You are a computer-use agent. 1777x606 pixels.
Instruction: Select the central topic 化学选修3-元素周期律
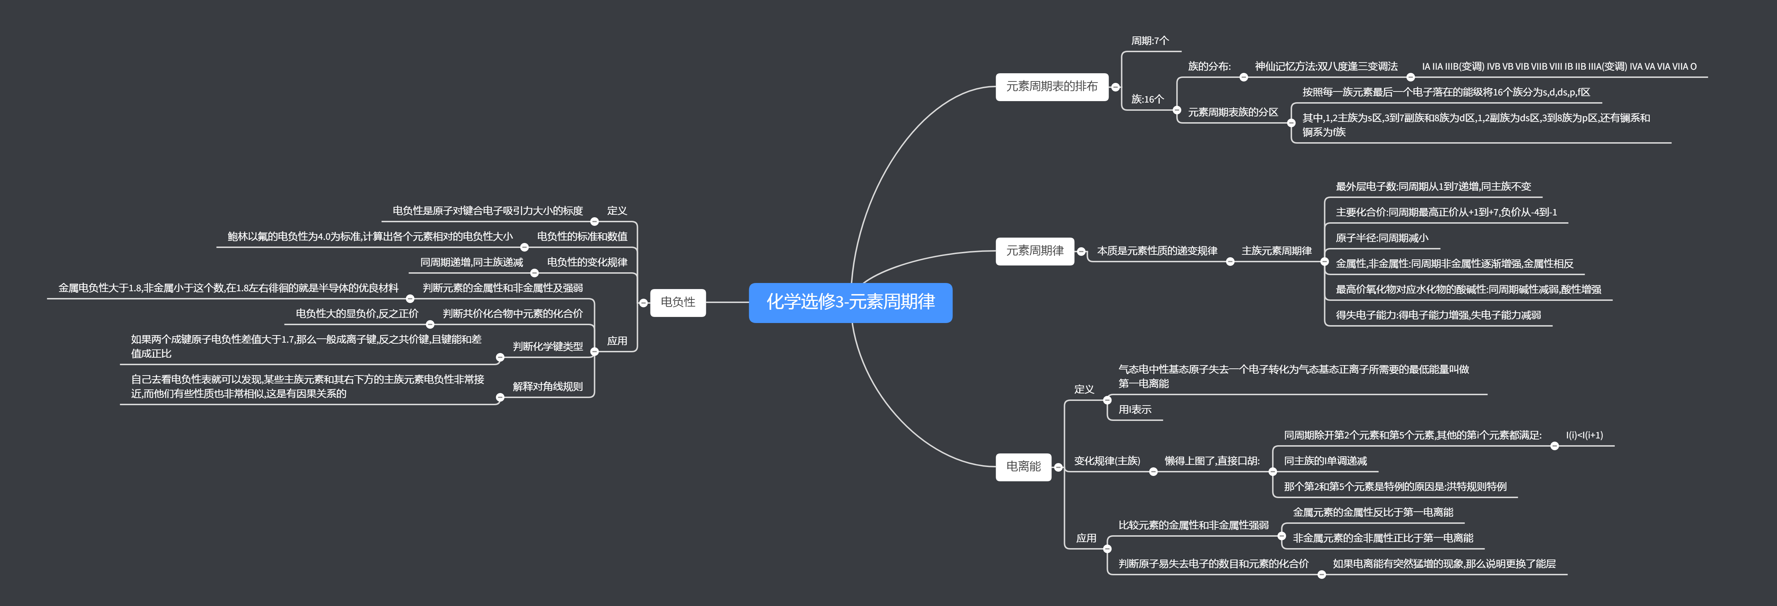point(850,302)
